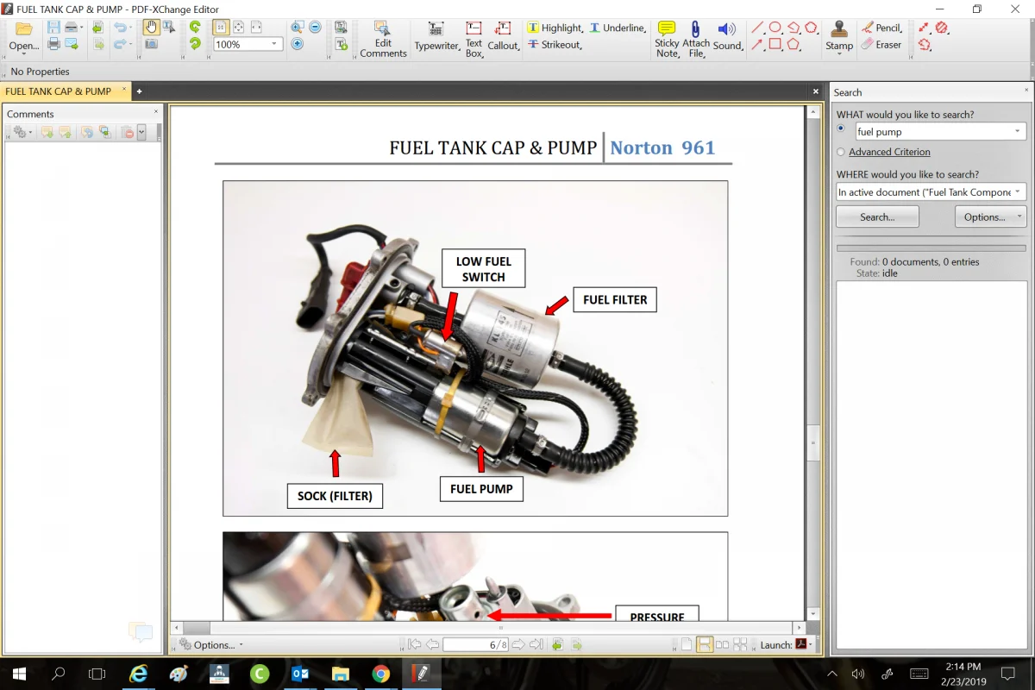Choose the Stamp tool
1035x690 pixels.
[x=838, y=38]
